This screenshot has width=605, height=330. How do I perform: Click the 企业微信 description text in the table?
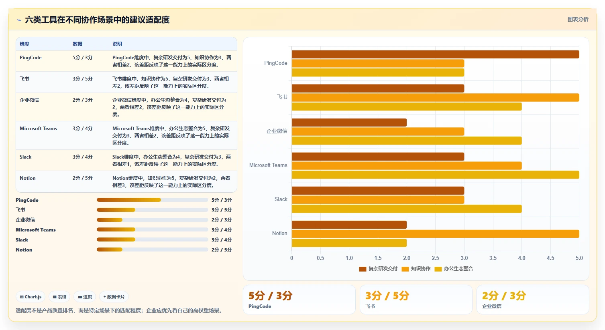(169, 107)
